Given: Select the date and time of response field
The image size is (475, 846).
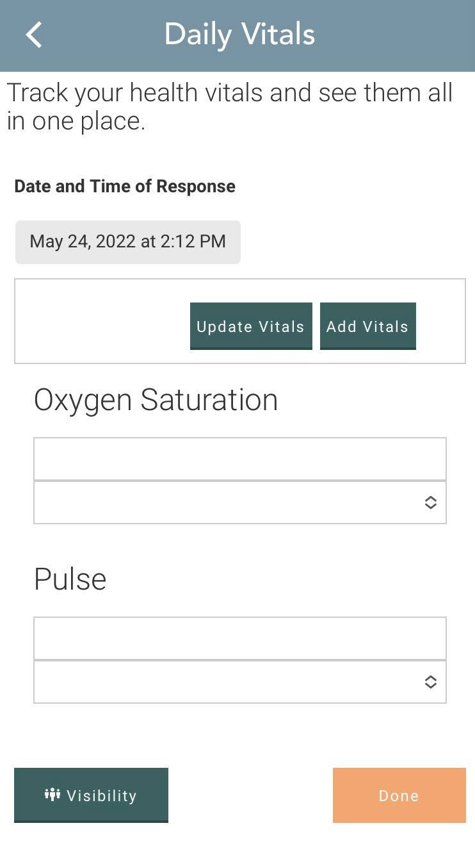Looking at the screenshot, I should click(x=127, y=242).
